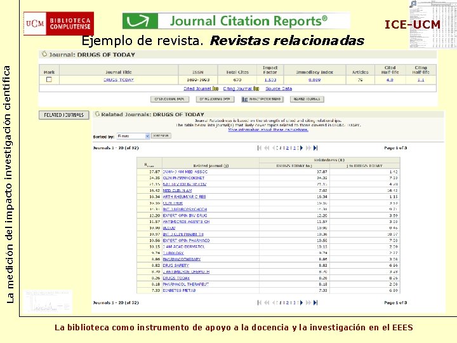
Task: Select the ISSN value 1699-3993
Action: [x=198, y=79]
